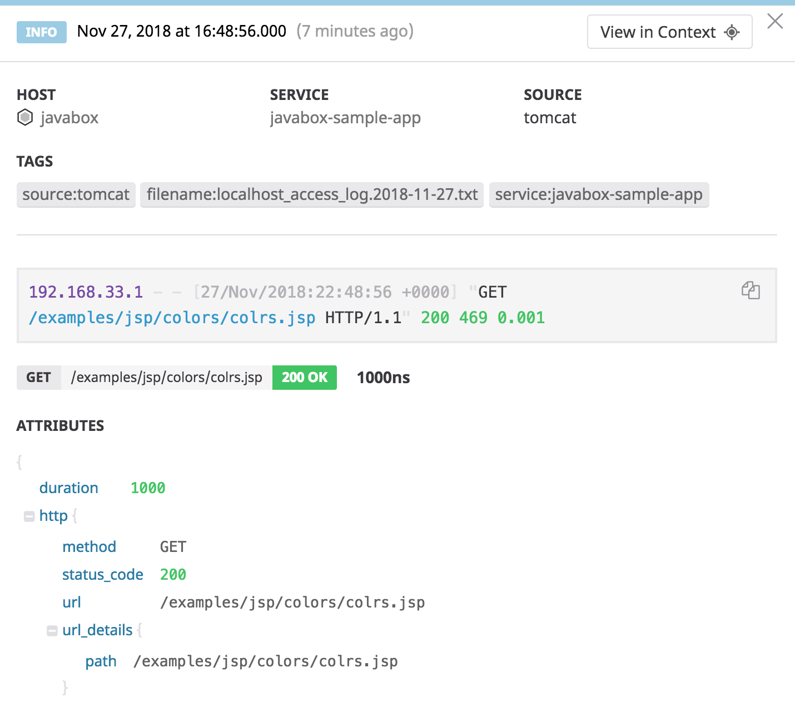Click the green 200 OK status badge
Viewport: 795px width, 703px height.
304,377
